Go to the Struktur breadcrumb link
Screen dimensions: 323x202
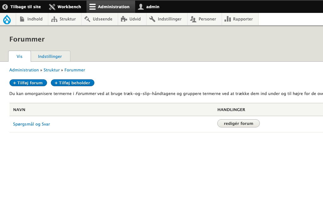point(51,70)
